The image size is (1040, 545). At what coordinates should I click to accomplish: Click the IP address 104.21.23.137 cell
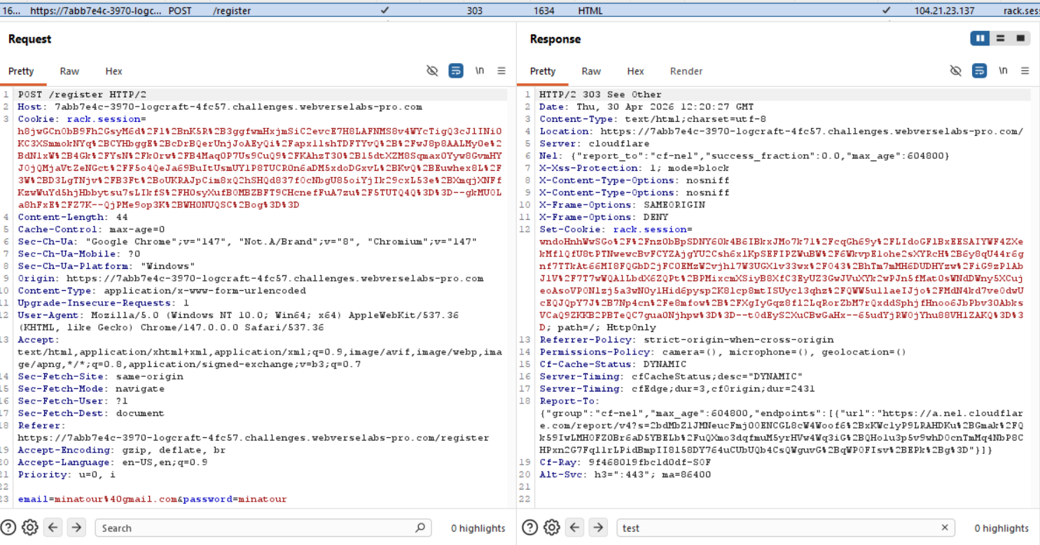(x=943, y=11)
